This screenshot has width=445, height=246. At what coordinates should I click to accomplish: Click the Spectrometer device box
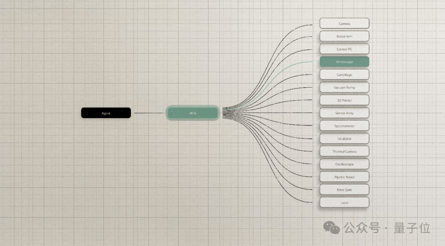[x=344, y=125]
